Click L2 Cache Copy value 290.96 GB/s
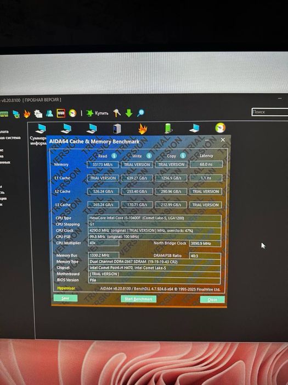Image resolution: width=288 pixels, height=385 pixels. (x=171, y=191)
